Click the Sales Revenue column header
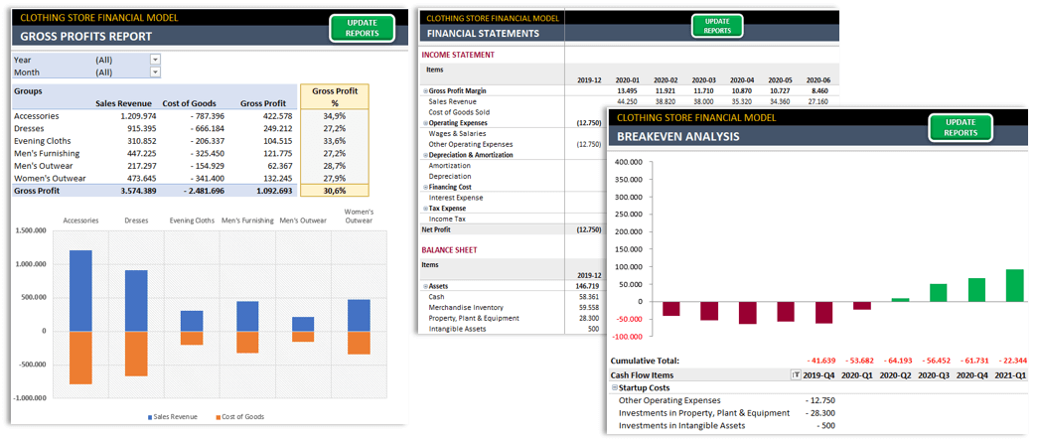The image size is (1038, 440). coord(124,103)
